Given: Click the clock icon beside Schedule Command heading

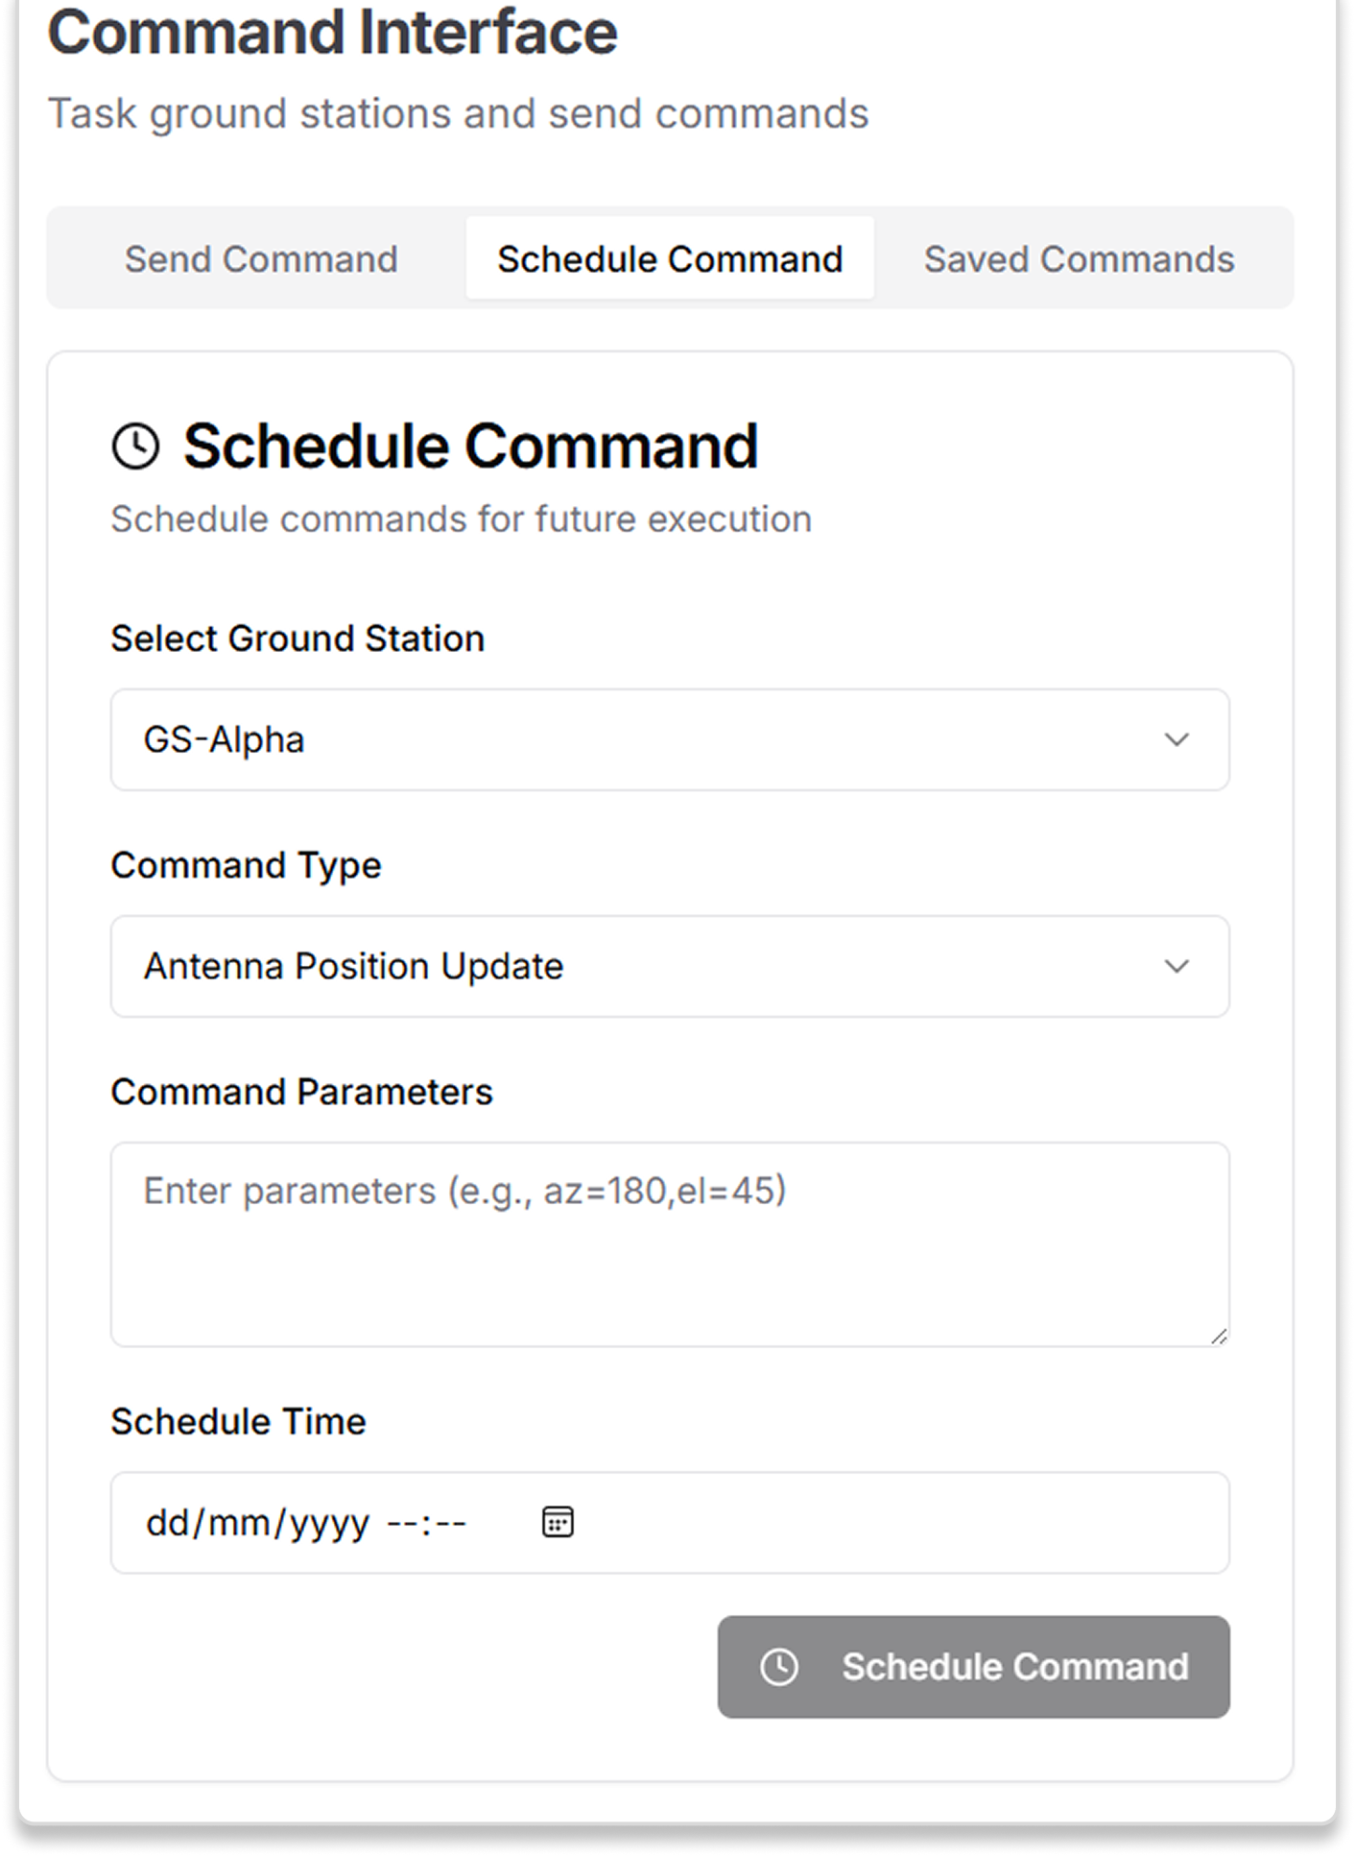Looking at the screenshot, I should 135,446.
